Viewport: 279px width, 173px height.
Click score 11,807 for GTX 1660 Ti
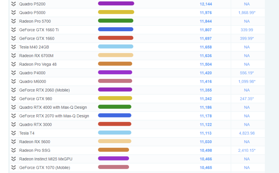(x=206, y=30)
